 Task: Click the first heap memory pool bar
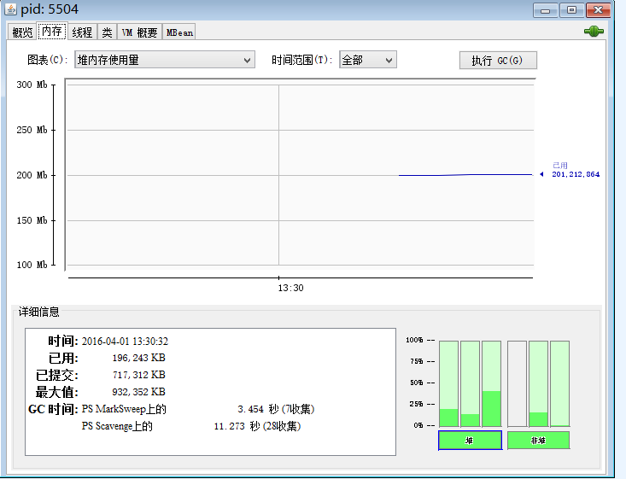448,383
